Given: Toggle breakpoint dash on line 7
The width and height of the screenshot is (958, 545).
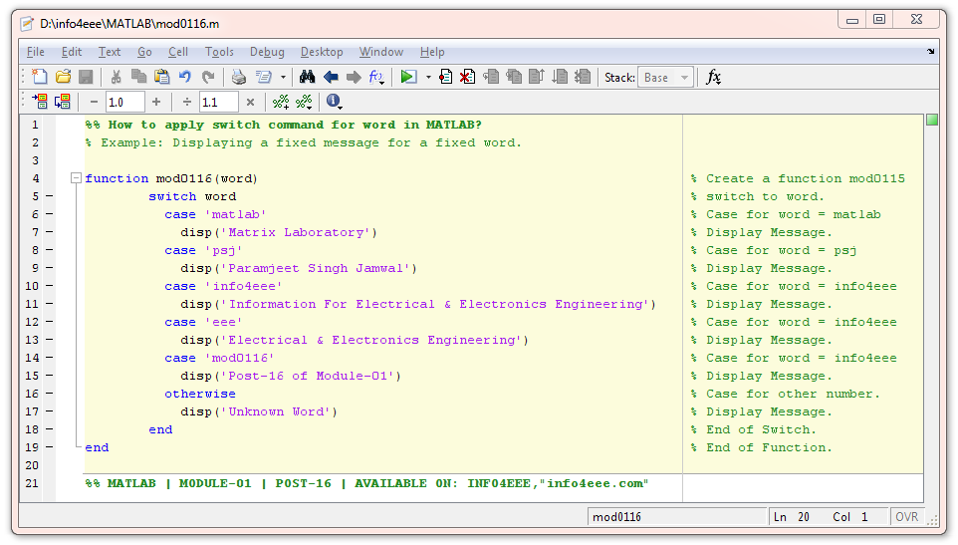Looking at the screenshot, I should [48, 232].
